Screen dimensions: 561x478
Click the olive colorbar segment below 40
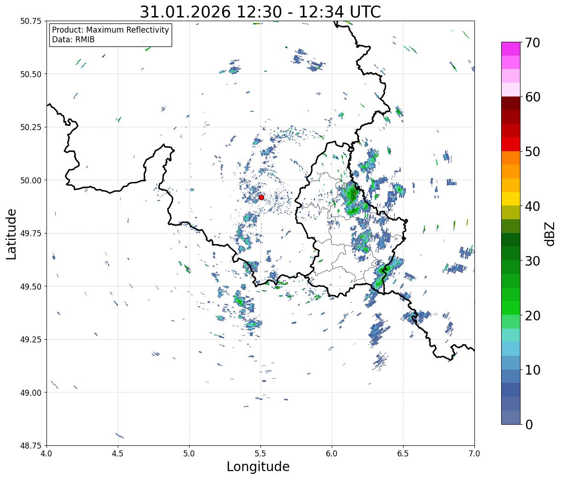511,213
